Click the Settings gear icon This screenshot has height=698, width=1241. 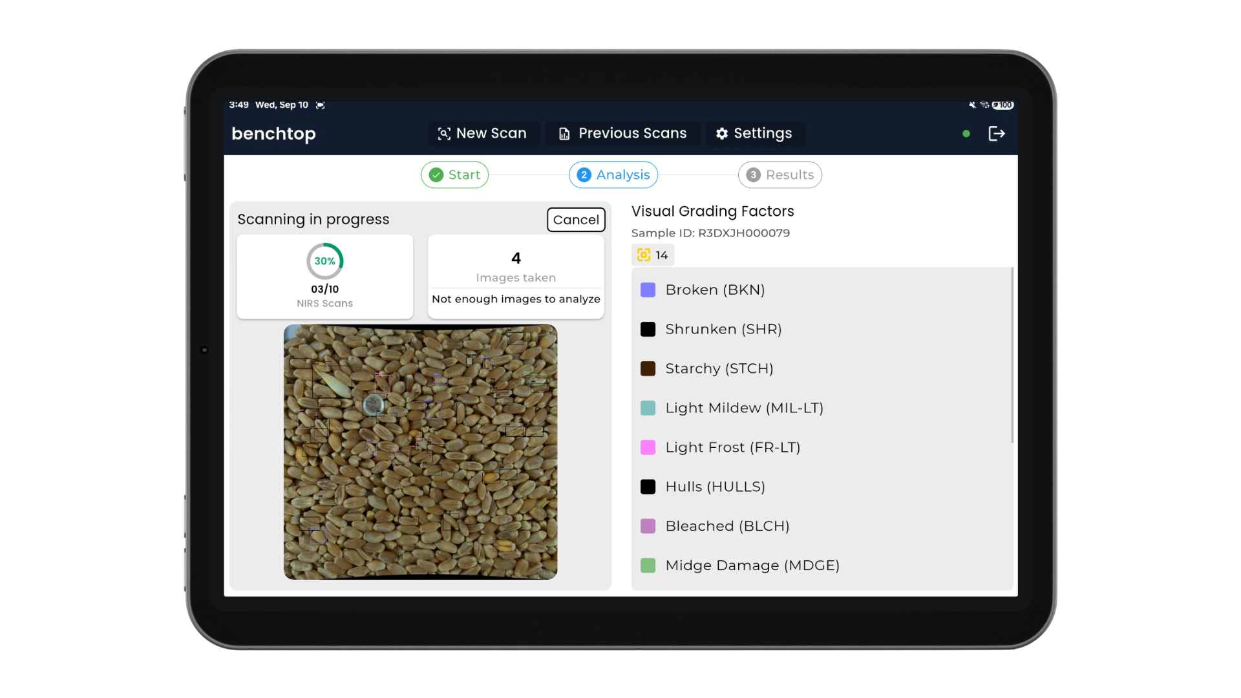coord(722,134)
